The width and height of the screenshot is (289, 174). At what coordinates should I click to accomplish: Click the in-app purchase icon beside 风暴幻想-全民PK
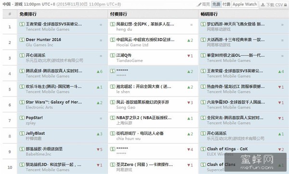pyautogui.click(x=113, y=24)
